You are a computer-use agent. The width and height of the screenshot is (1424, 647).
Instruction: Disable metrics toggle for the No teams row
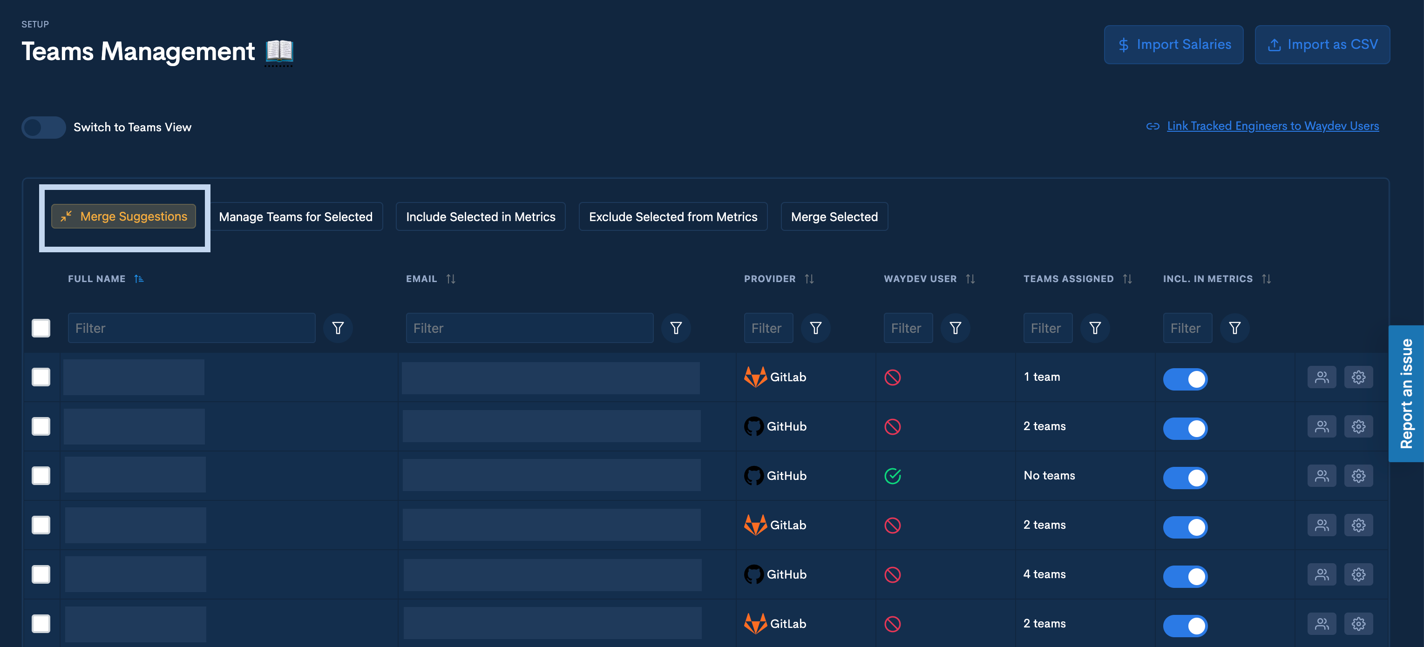(x=1185, y=478)
